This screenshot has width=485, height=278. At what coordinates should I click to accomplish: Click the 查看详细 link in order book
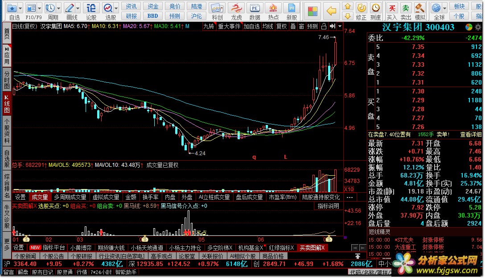tap(471, 134)
